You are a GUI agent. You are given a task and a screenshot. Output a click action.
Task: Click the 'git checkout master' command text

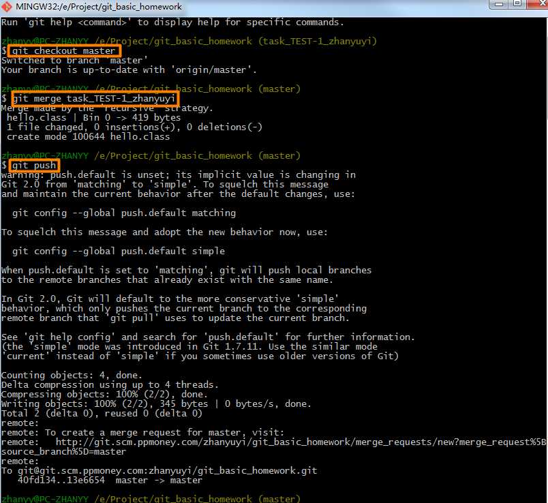[x=64, y=51]
